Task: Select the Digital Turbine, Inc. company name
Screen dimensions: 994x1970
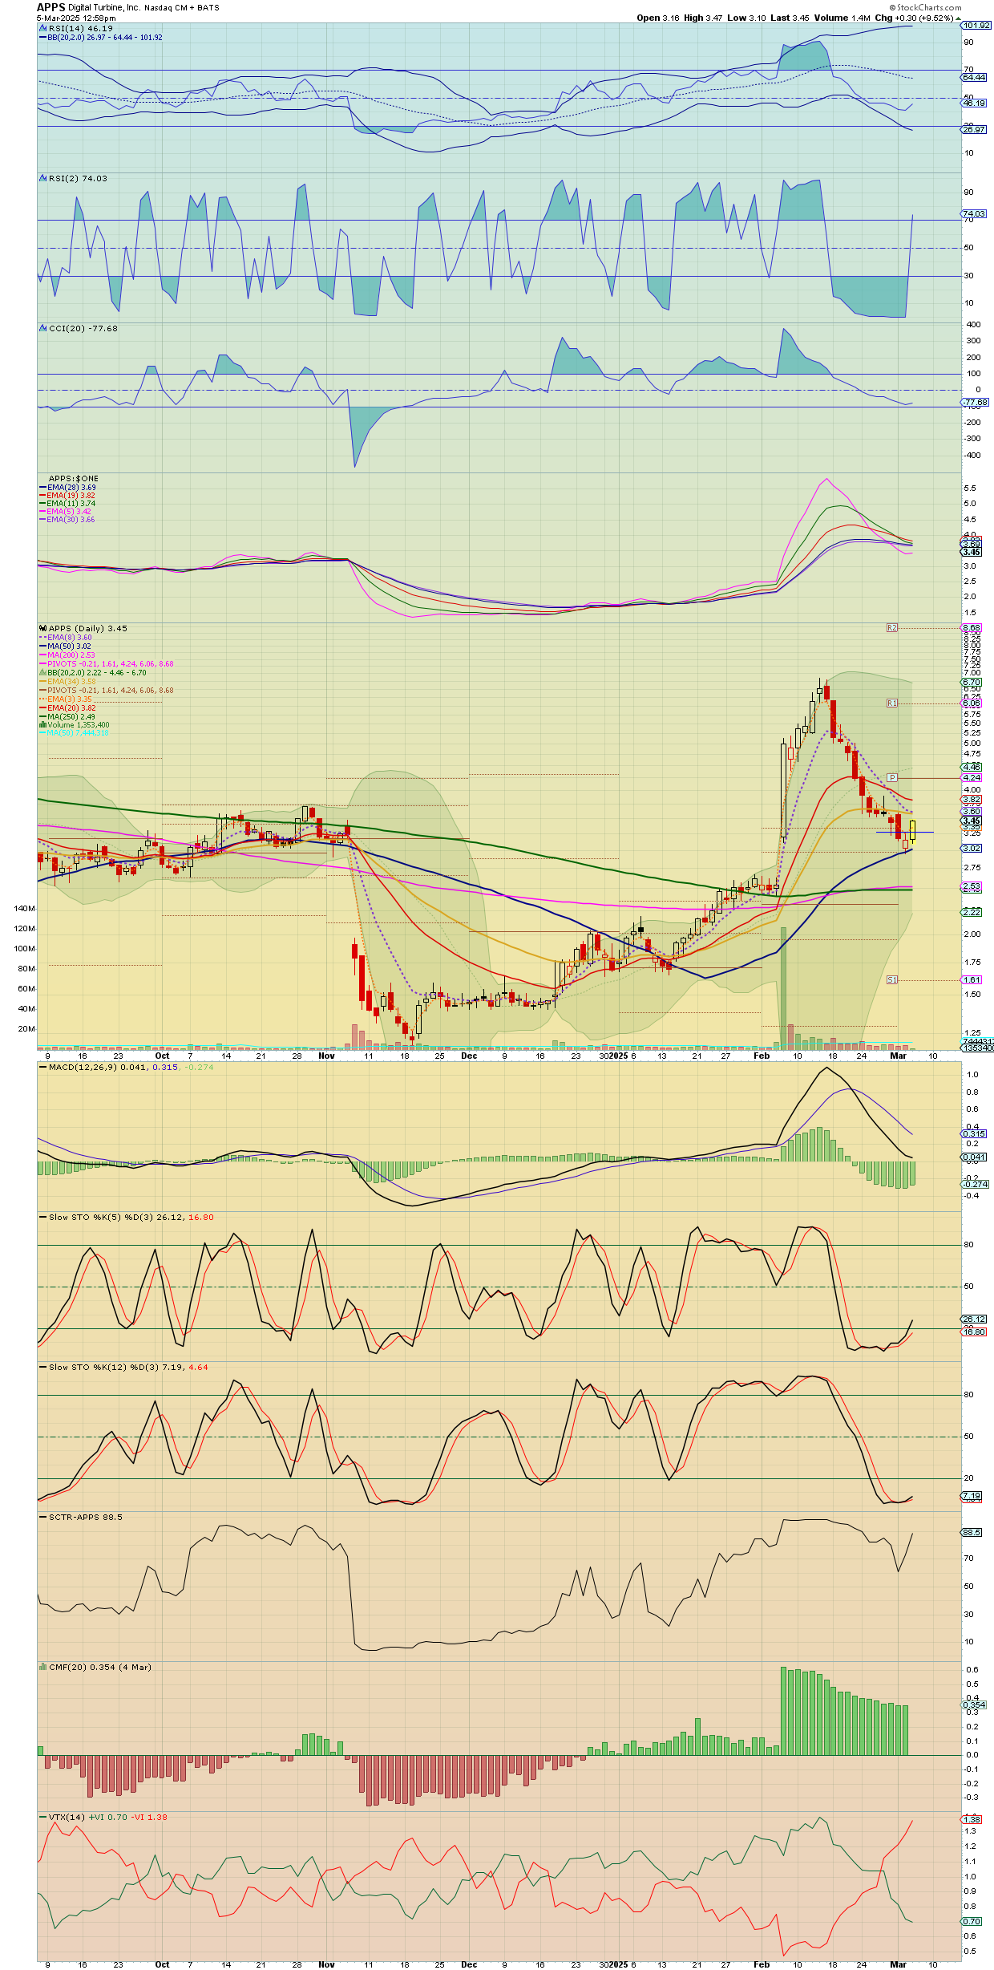Action: 104,7
